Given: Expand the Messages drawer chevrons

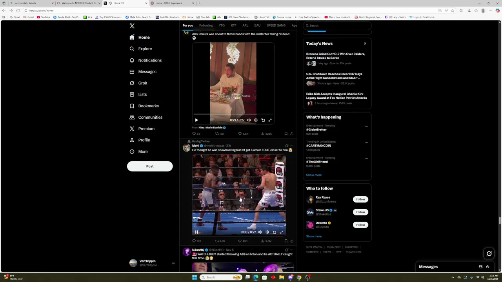Looking at the screenshot, I should 487,267.
